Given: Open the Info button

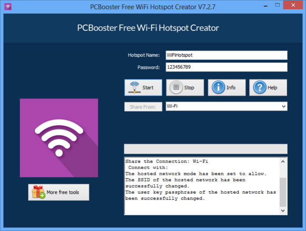Looking at the screenshot, I should coord(227,88).
